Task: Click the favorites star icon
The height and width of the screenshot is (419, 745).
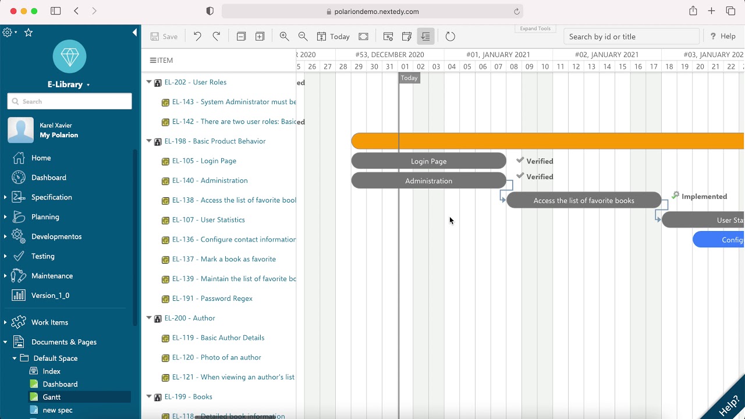Action: 29,33
